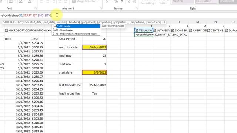
Task: Select the final row value 25
Action: 94,56
